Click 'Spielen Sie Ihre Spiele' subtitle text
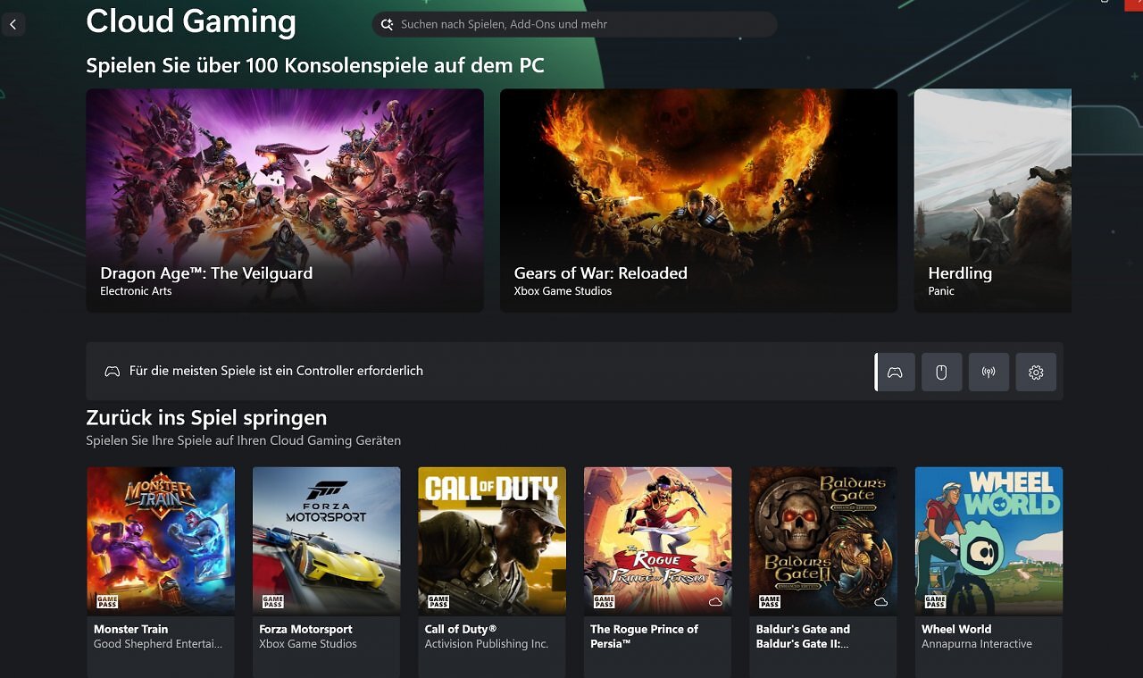Screen dimensions: 1143x678 (243, 440)
